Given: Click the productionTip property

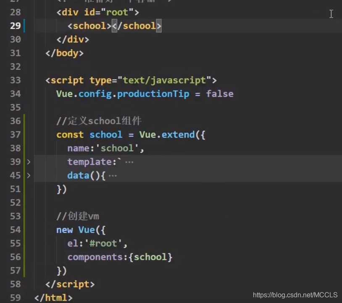Looking at the screenshot, I should tap(153, 94).
